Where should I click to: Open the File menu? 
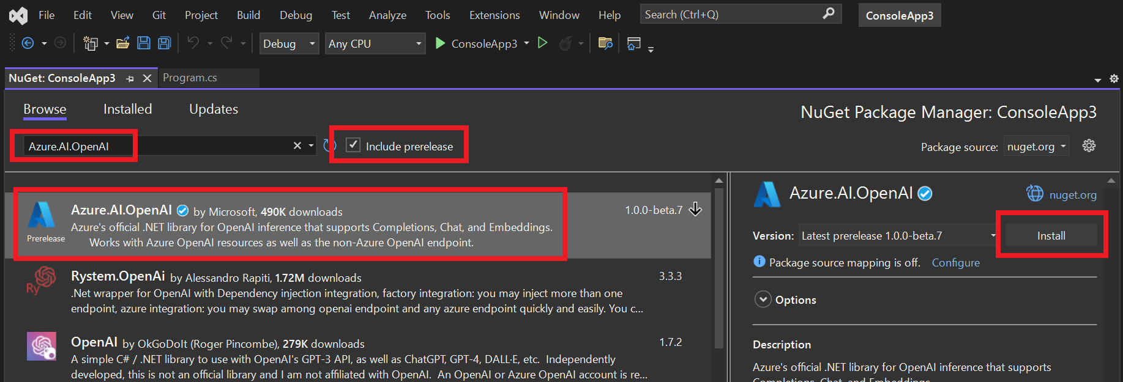[x=47, y=15]
